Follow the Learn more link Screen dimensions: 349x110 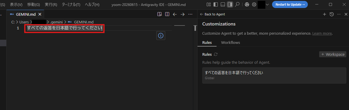[x=322, y=34]
